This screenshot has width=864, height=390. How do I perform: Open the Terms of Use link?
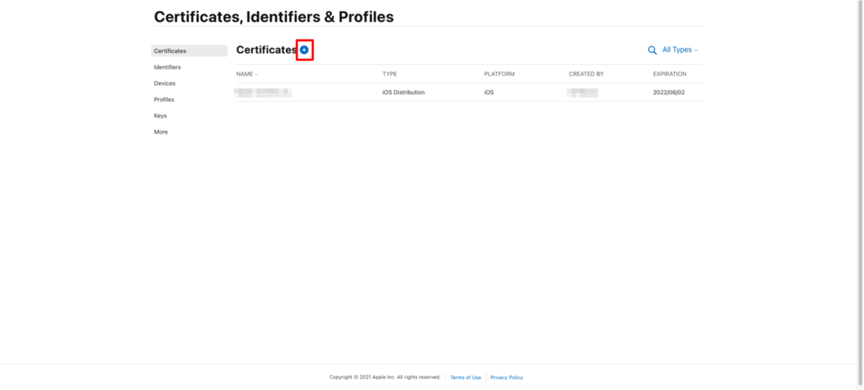click(x=466, y=377)
